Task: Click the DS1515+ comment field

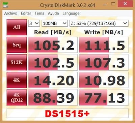Action: [x=67, y=113]
